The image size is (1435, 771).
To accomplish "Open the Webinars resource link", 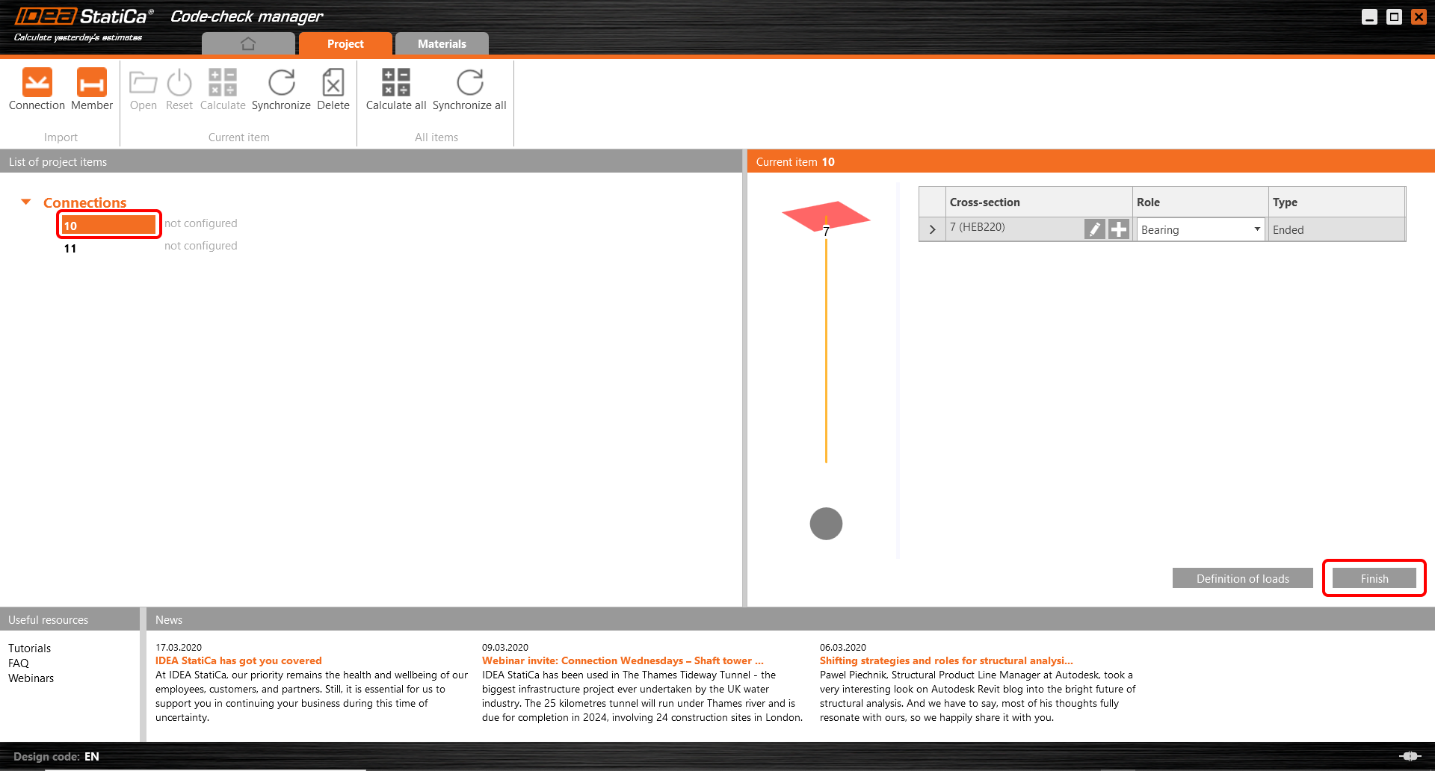I will [x=31, y=678].
